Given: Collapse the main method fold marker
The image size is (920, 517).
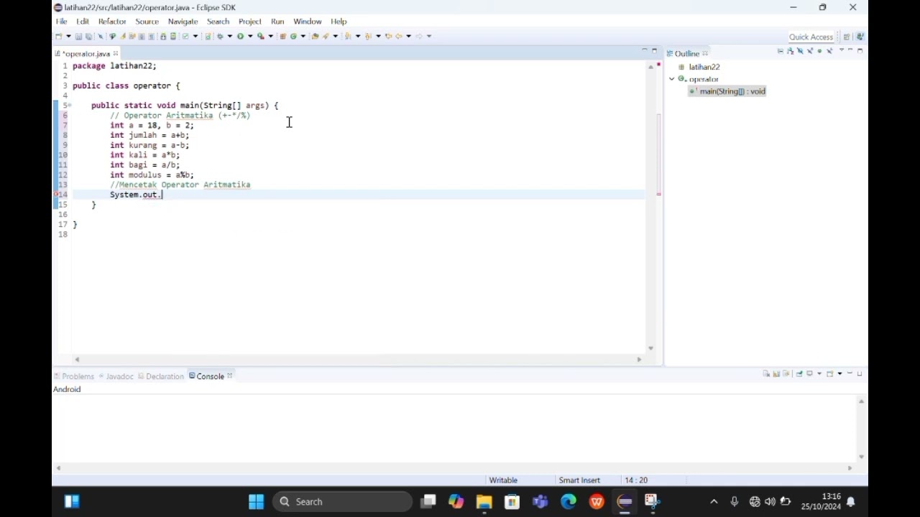Looking at the screenshot, I should coord(69,106).
